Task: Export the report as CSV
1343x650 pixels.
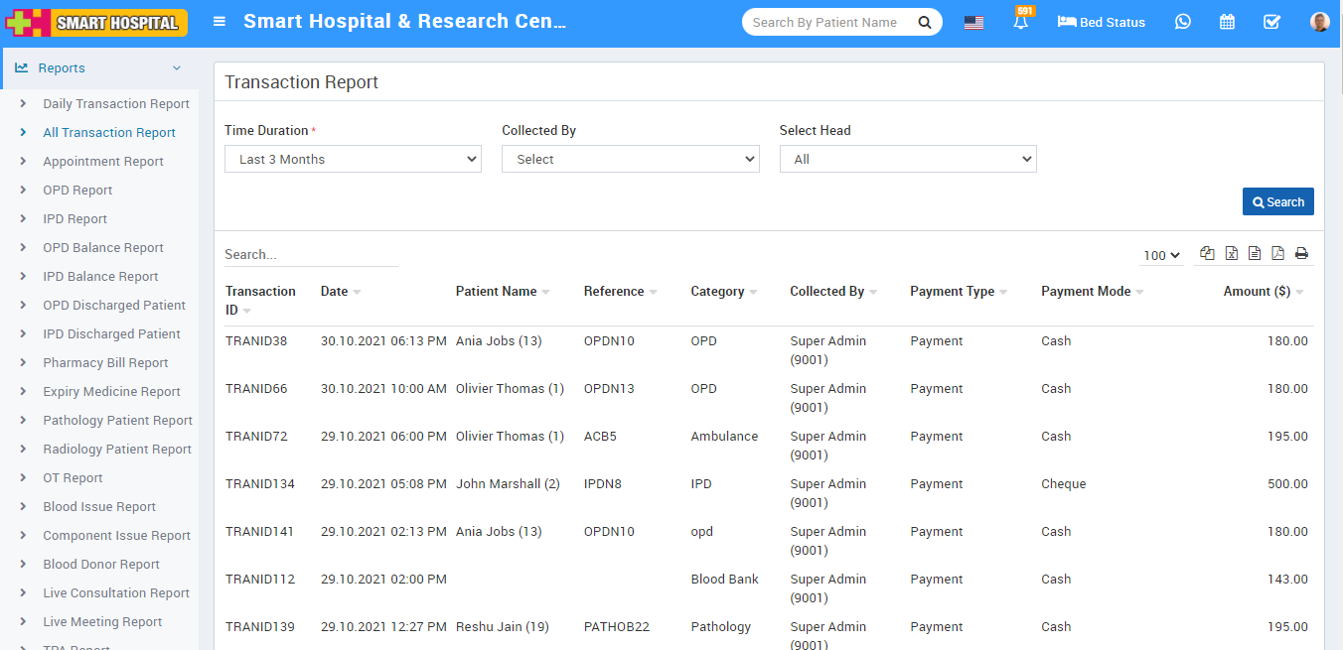Action: 1255,253
